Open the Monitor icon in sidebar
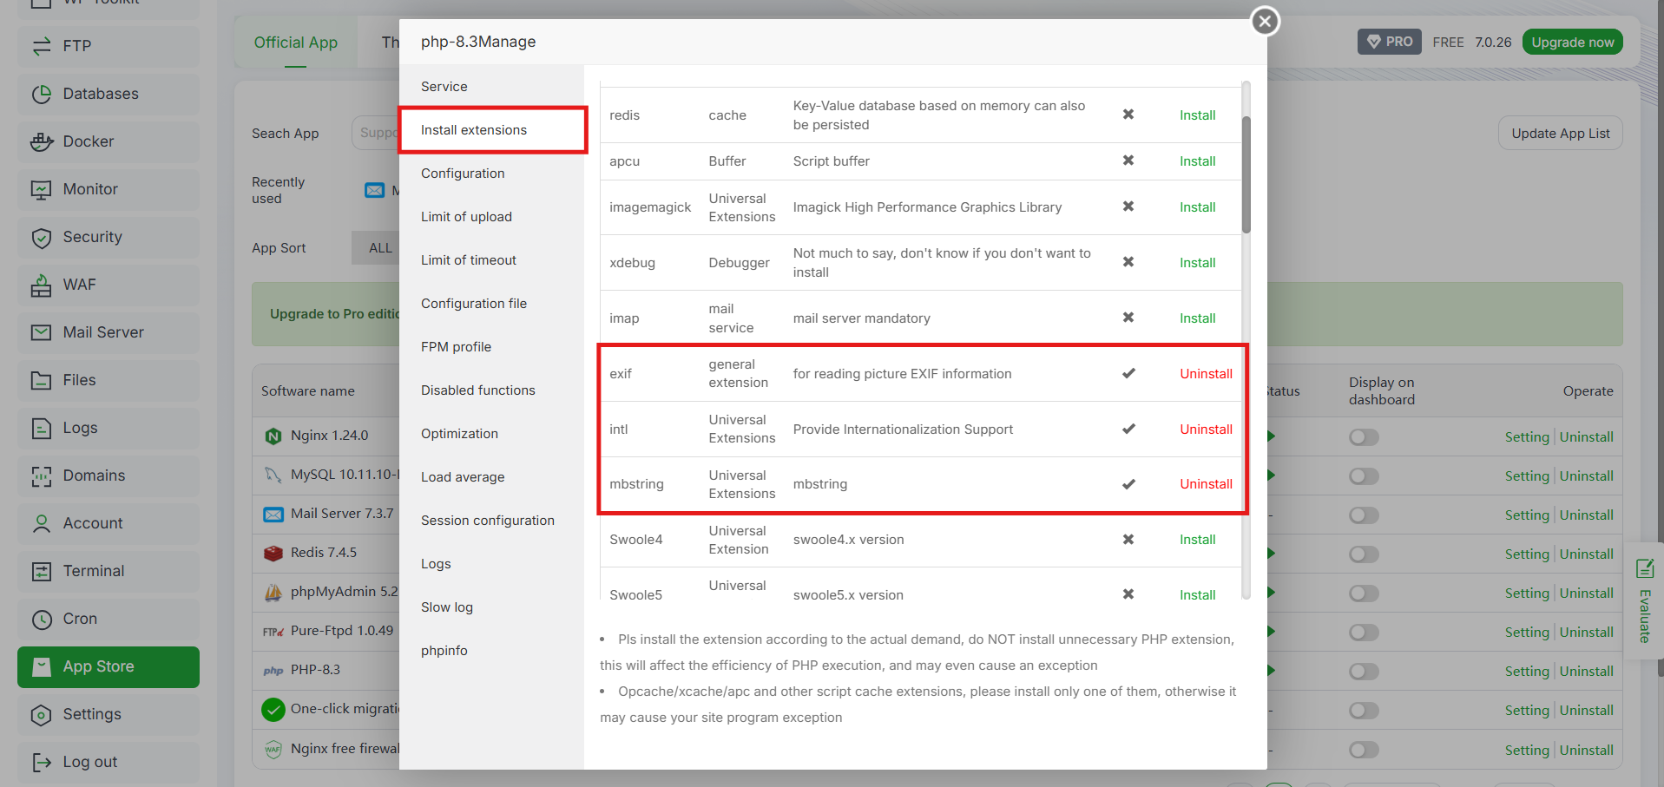 coord(41,189)
